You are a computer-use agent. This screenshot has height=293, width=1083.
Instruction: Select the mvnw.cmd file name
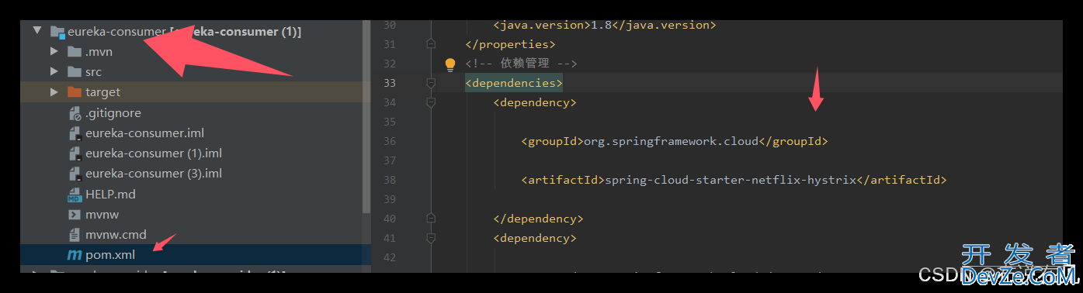point(116,234)
